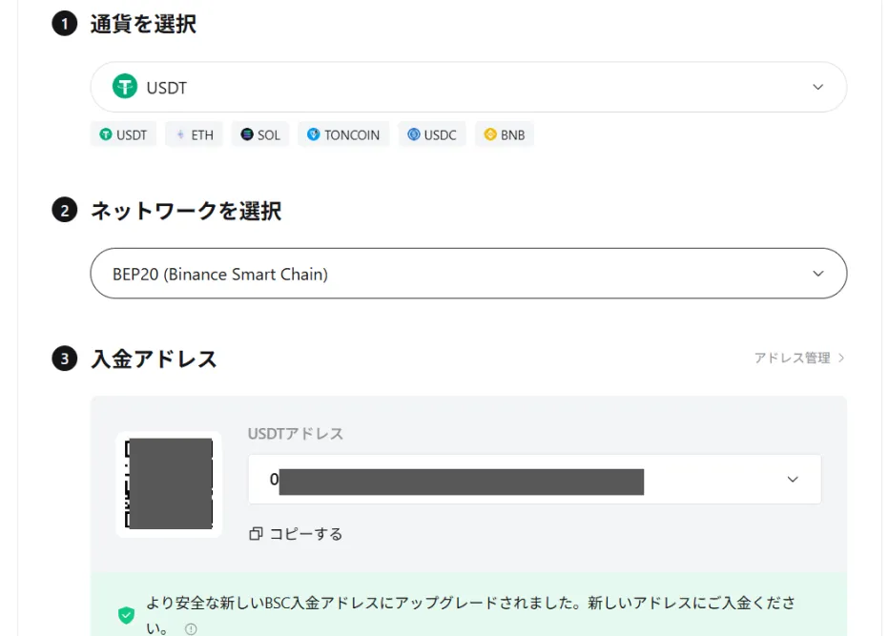Open the currency selection dropdown showing USDT
Image resolution: width=889 pixels, height=636 pixels.
coord(467,86)
